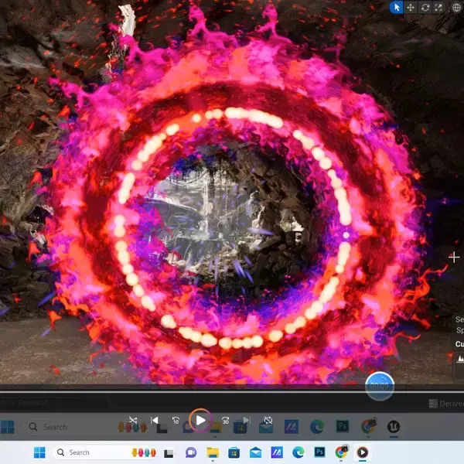
Task: Open Photoshop from the taskbar
Action: coord(320,452)
